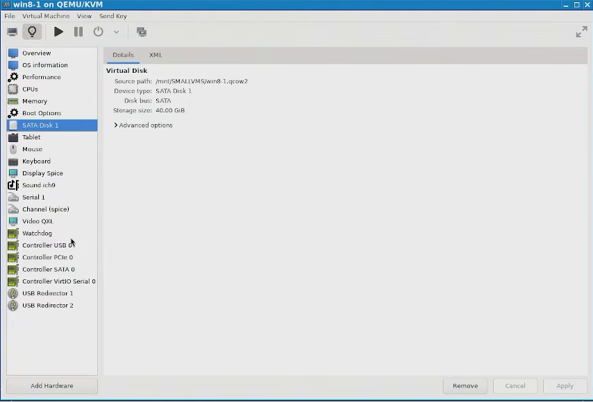
Task: Click the Add Hardware button
Action: 52,386
